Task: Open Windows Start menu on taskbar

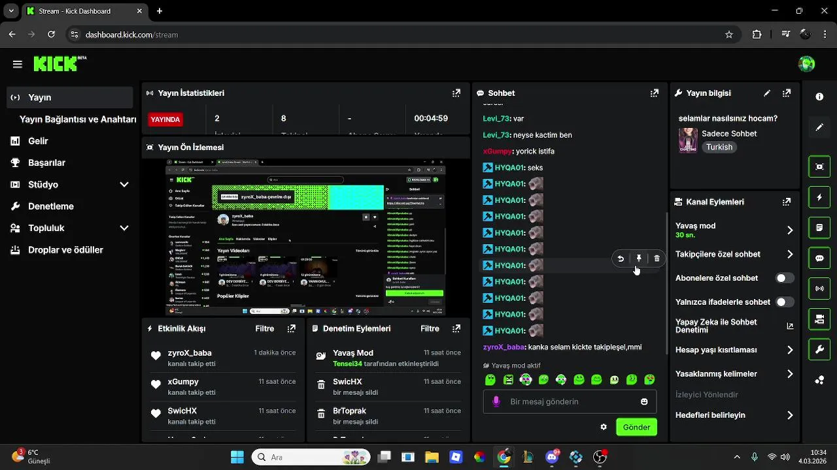Action: 237,457
